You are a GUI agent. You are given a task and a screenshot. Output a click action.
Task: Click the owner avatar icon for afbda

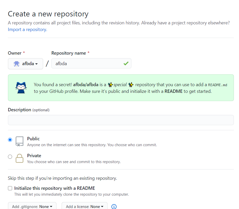click(17, 64)
